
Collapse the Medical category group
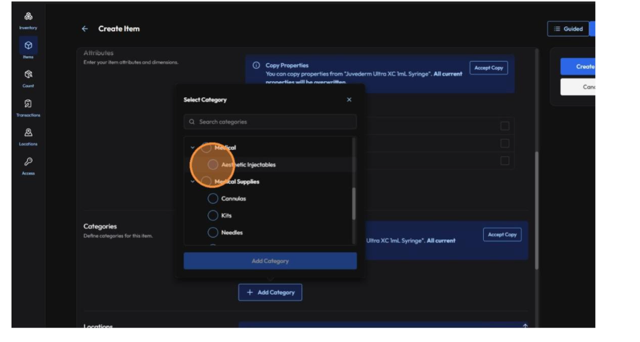click(x=193, y=148)
